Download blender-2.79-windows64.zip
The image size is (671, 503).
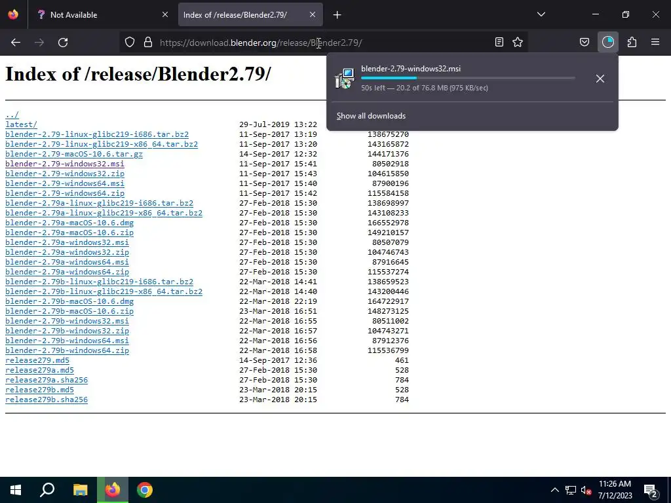(65, 193)
